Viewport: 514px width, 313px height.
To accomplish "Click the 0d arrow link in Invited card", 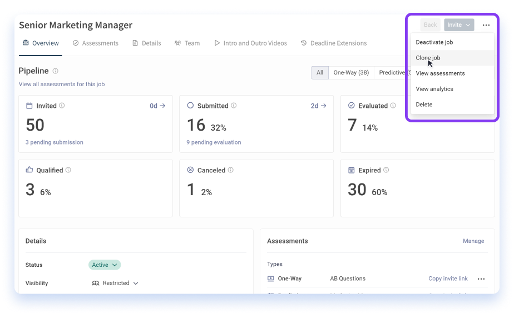I will [x=157, y=106].
